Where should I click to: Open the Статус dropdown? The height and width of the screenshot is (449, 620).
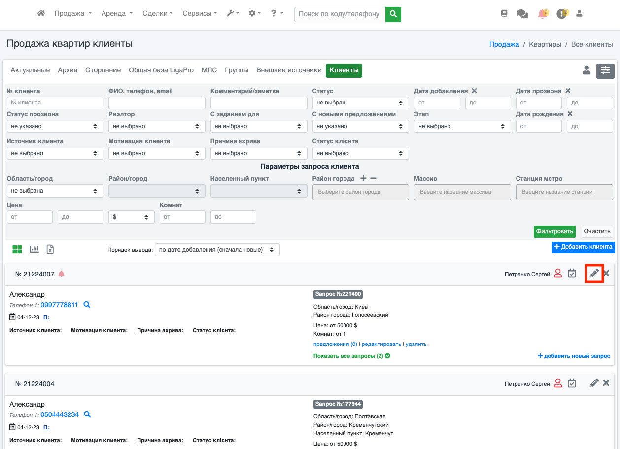click(x=360, y=103)
